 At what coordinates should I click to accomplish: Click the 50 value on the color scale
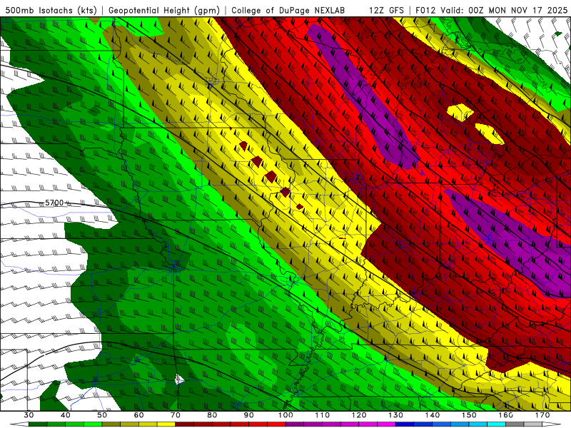pyautogui.click(x=102, y=415)
